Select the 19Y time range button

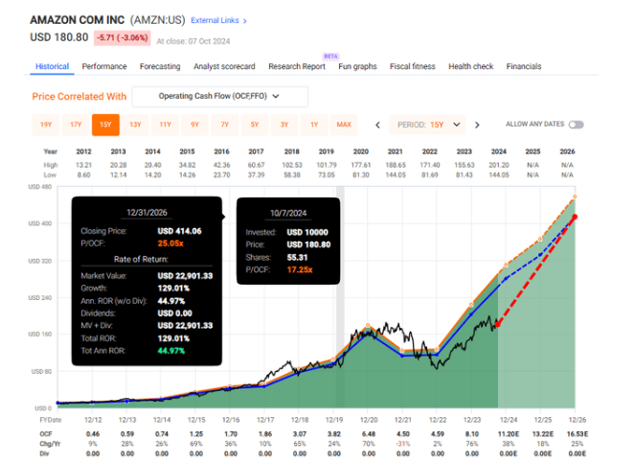point(46,125)
